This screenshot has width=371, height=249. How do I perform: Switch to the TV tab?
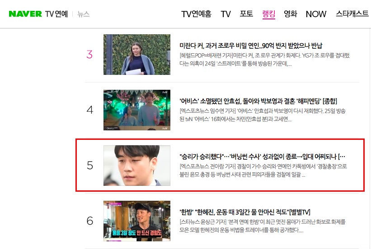click(225, 14)
